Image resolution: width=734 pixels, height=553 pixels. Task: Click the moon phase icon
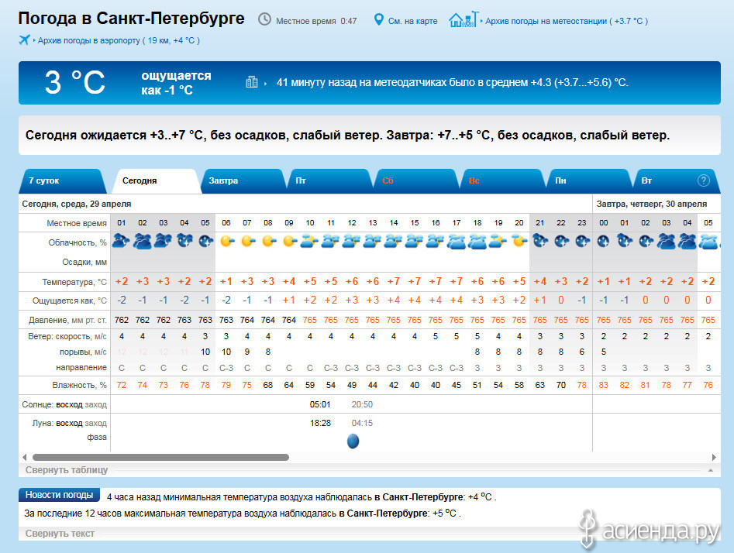pos(353,441)
